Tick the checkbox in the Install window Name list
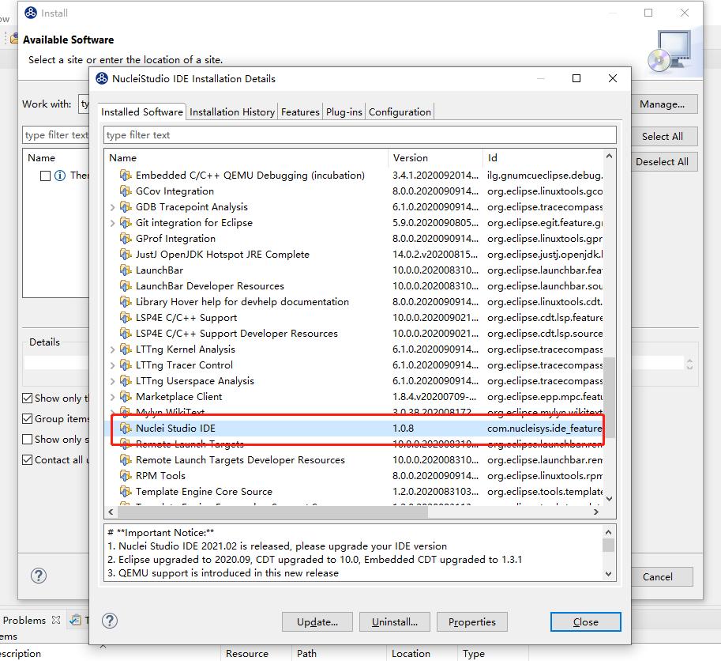The image size is (721, 661). pyautogui.click(x=45, y=176)
